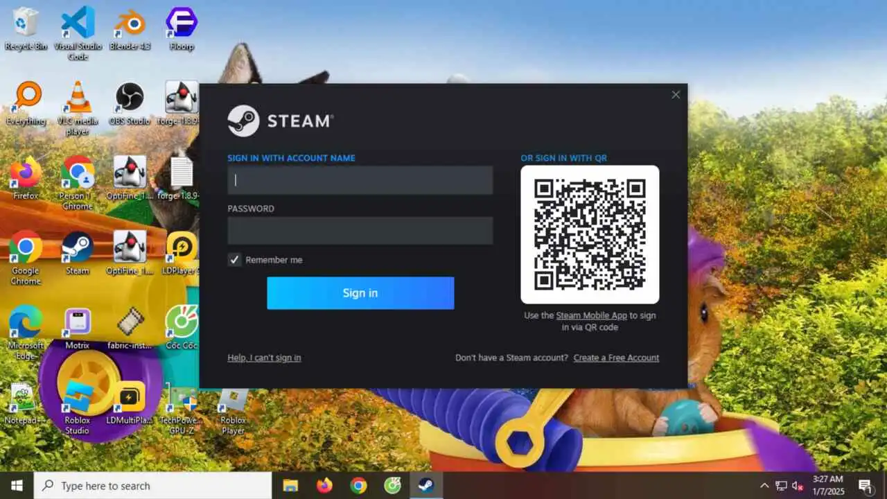
Task: Open the Windows Start menu
Action: [x=17, y=485]
